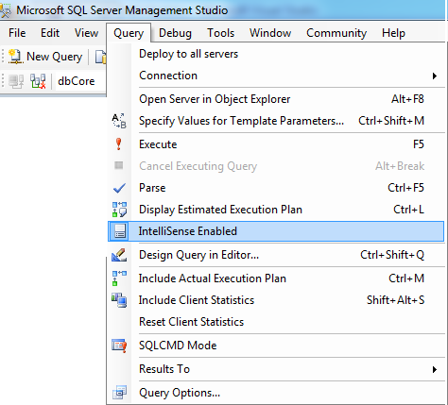448x405 pixels.
Task: Click the Execute red exclamation icon
Action: click(x=119, y=144)
